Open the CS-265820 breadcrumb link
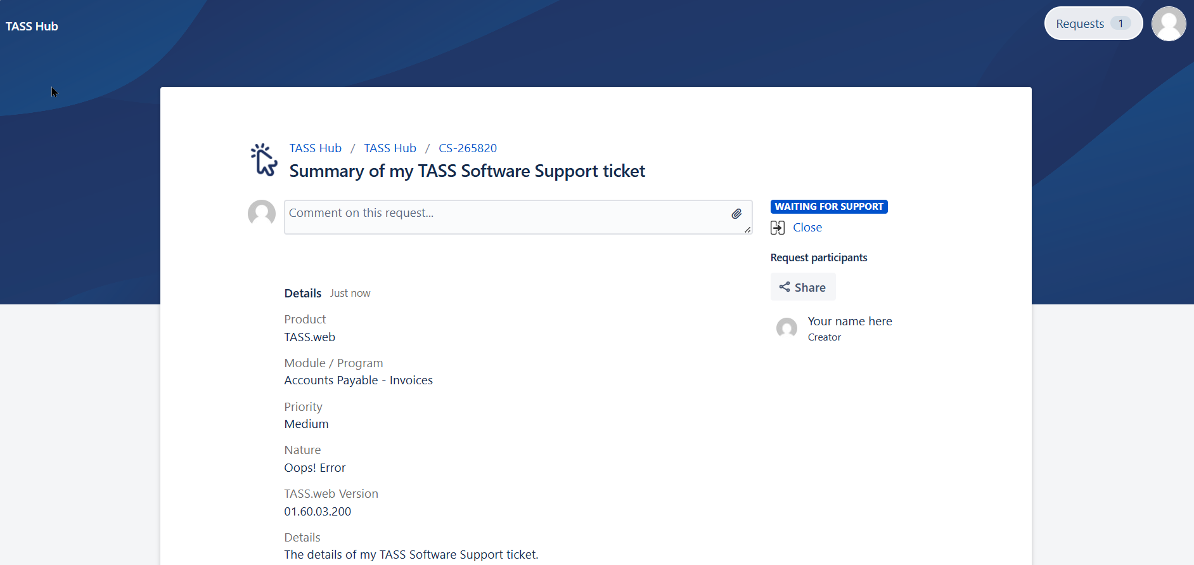Screen dimensions: 1194x565 point(468,148)
